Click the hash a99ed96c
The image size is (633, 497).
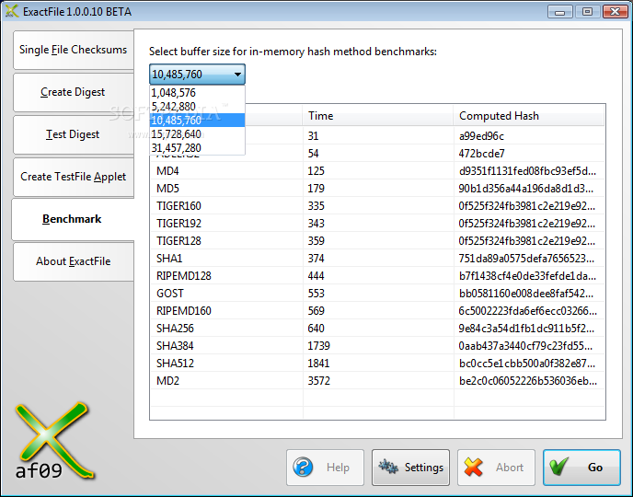point(481,136)
